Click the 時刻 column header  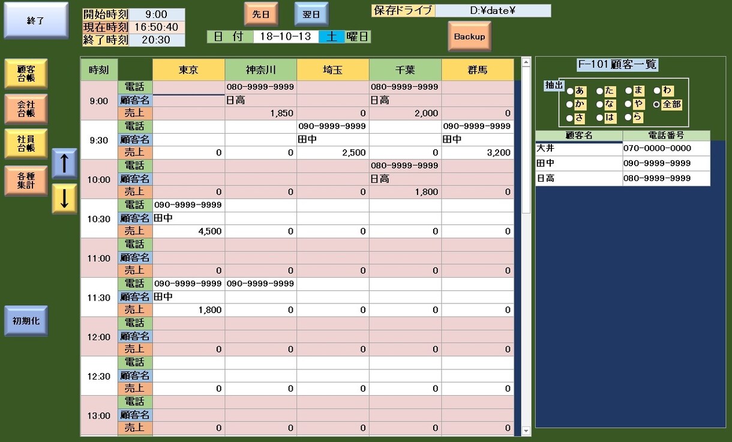(x=99, y=70)
